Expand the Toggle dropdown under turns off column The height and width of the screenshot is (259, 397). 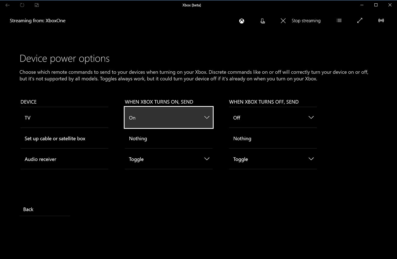point(272,159)
